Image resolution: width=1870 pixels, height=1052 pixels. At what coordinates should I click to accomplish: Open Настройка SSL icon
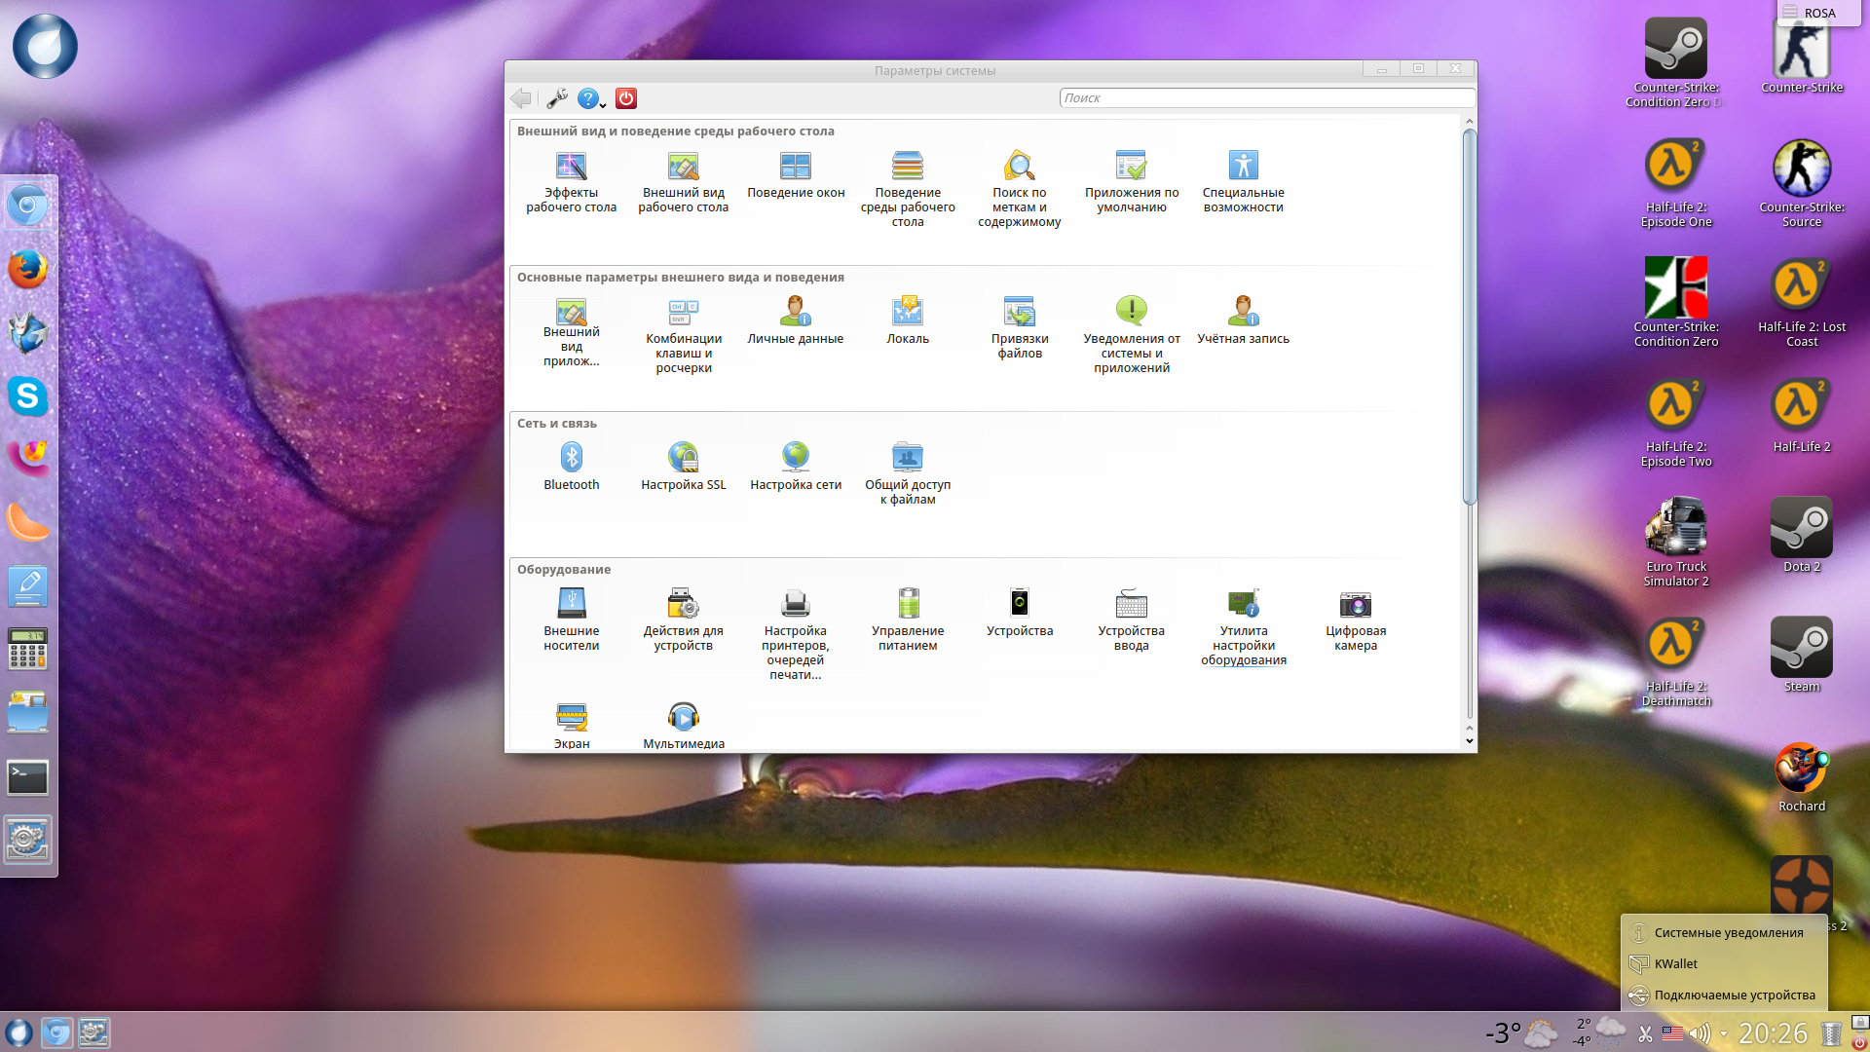click(x=683, y=458)
